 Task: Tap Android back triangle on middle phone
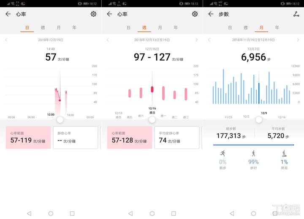tap(130, 214)
